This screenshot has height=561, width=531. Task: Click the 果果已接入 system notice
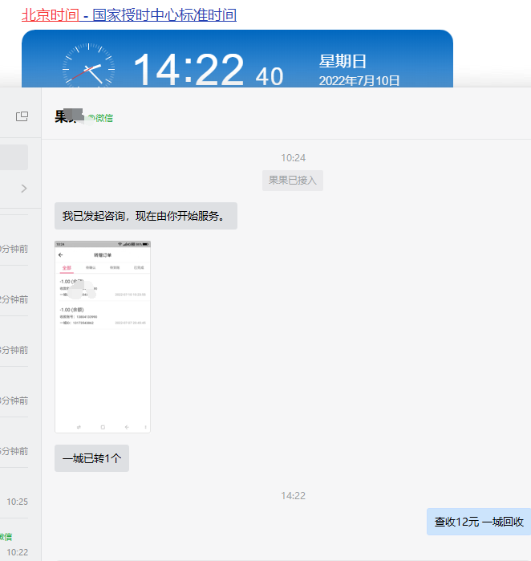pyautogui.click(x=292, y=181)
